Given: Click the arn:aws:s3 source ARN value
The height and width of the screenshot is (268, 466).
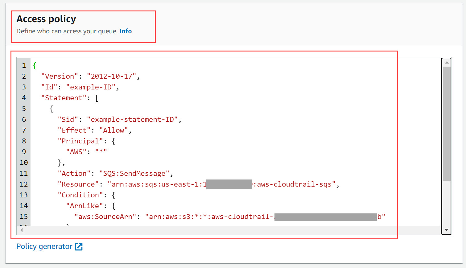Looking at the screenshot, I should 265,216.
